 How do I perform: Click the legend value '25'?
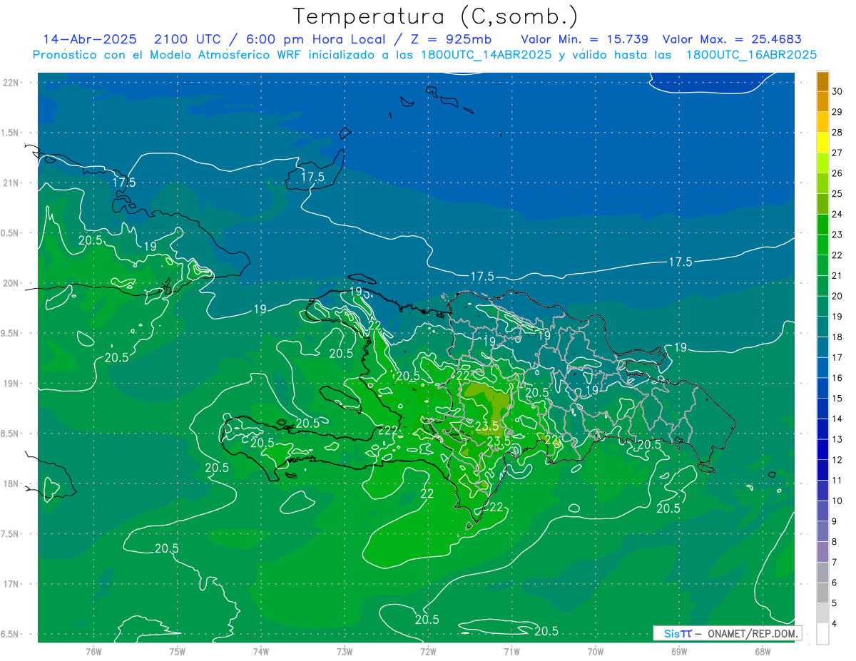(837, 193)
